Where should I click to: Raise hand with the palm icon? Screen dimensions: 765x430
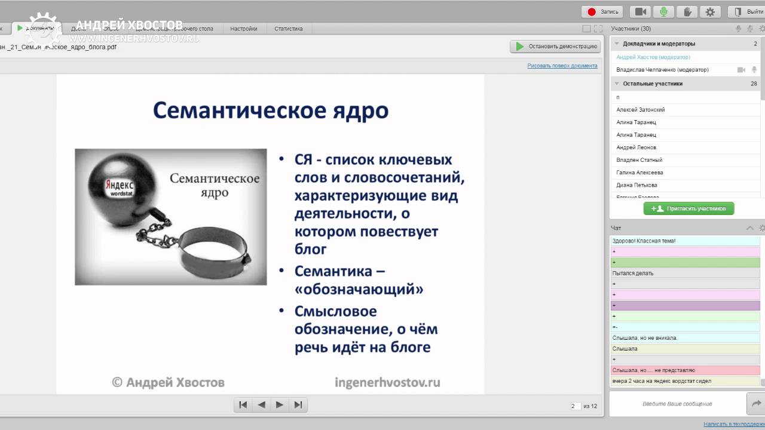[x=687, y=11]
